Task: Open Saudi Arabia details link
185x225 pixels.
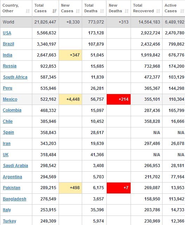Action: pyautogui.click(x=15, y=166)
